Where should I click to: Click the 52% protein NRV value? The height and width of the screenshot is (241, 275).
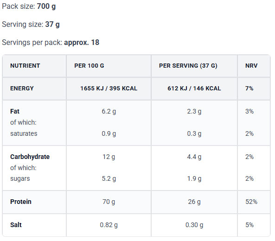(251, 202)
